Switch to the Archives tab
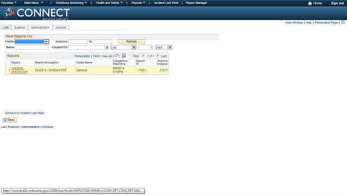This screenshot has height=195, width=347. pyautogui.click(x=61, y=28)
